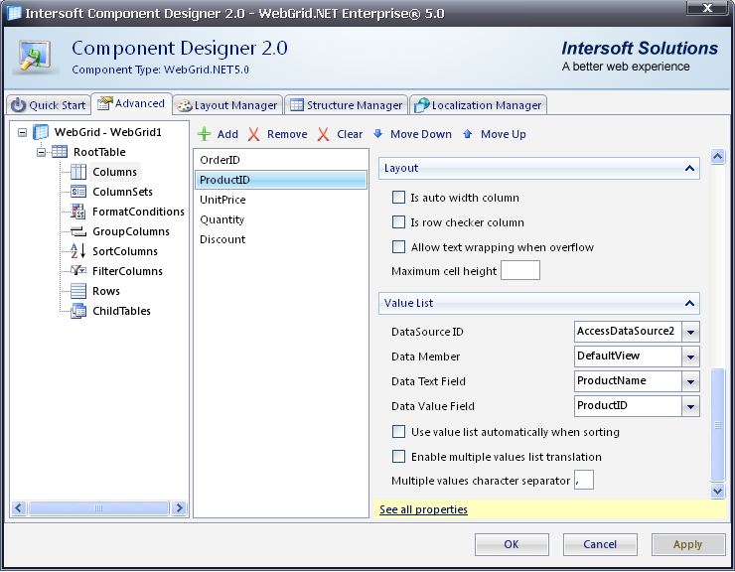Click the ColumnSets node icon
Viewport: 735px width, 572px height.
click(78, 192)
